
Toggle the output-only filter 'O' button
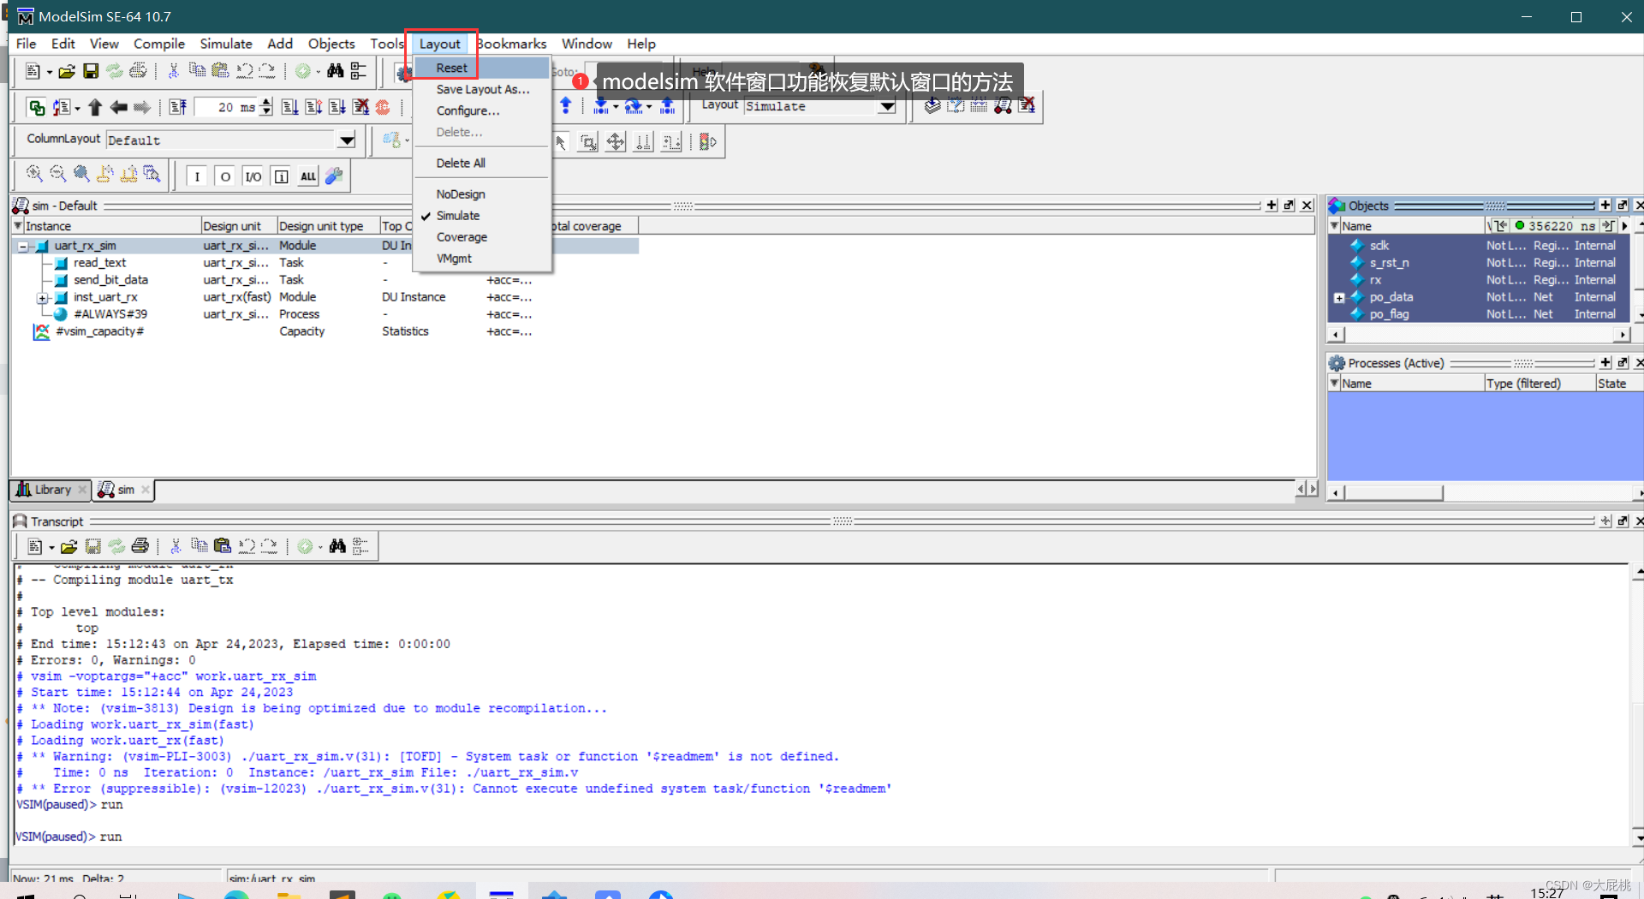(225, 176)
